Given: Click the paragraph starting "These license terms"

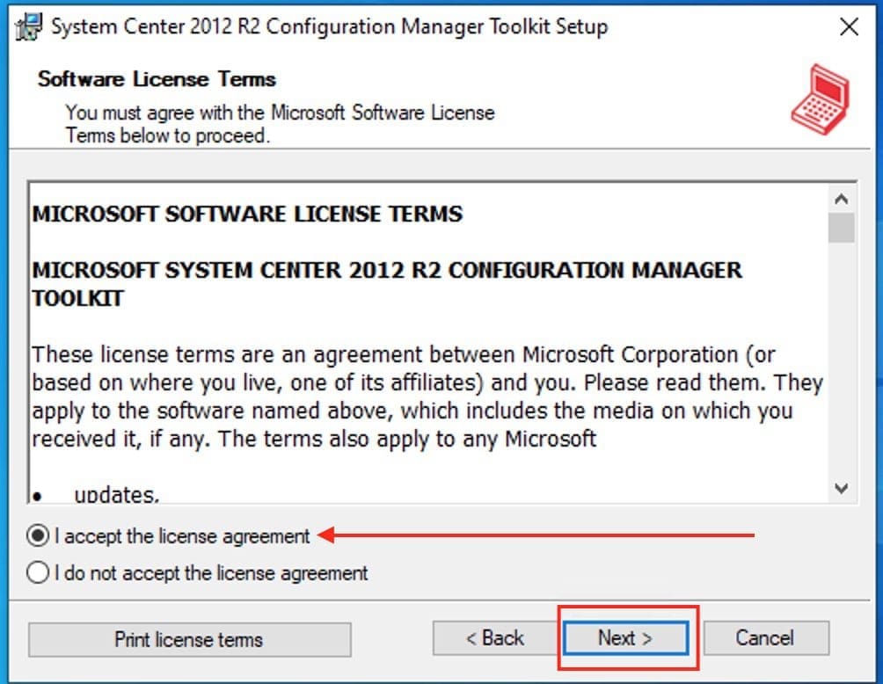Looking at the screenshot, I should pos(427,397).
